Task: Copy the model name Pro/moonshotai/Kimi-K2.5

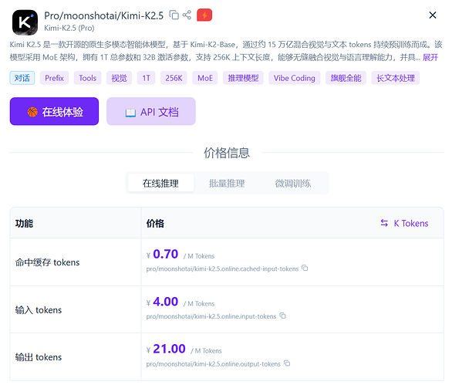Action: pos(174,15)
